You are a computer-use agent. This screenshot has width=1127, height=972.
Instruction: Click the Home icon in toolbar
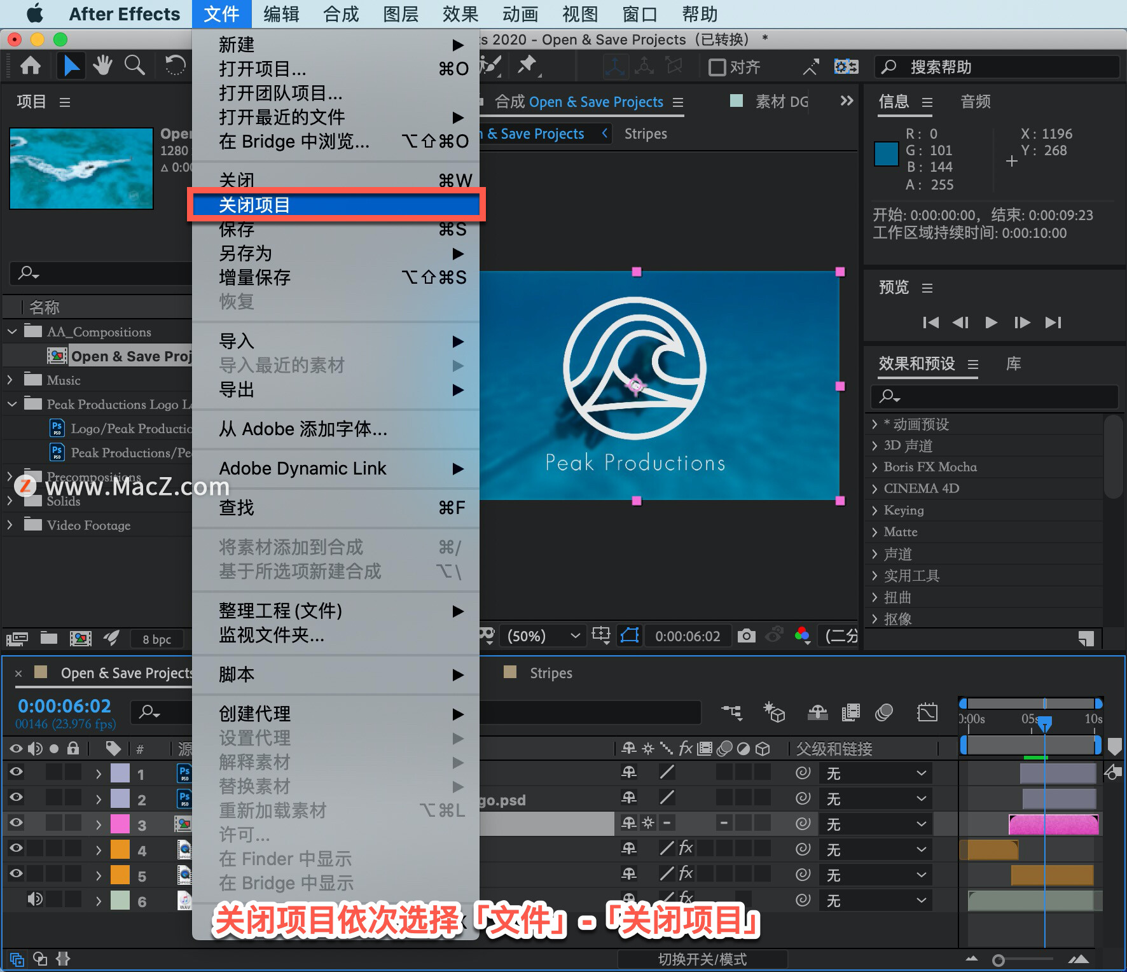[x=31, y=66]
